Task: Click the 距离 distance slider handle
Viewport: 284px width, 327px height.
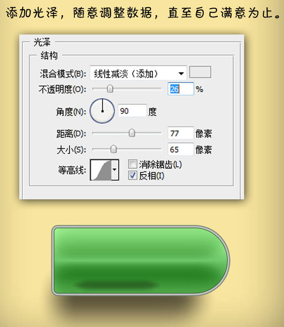Action: (x=132, y=133)
